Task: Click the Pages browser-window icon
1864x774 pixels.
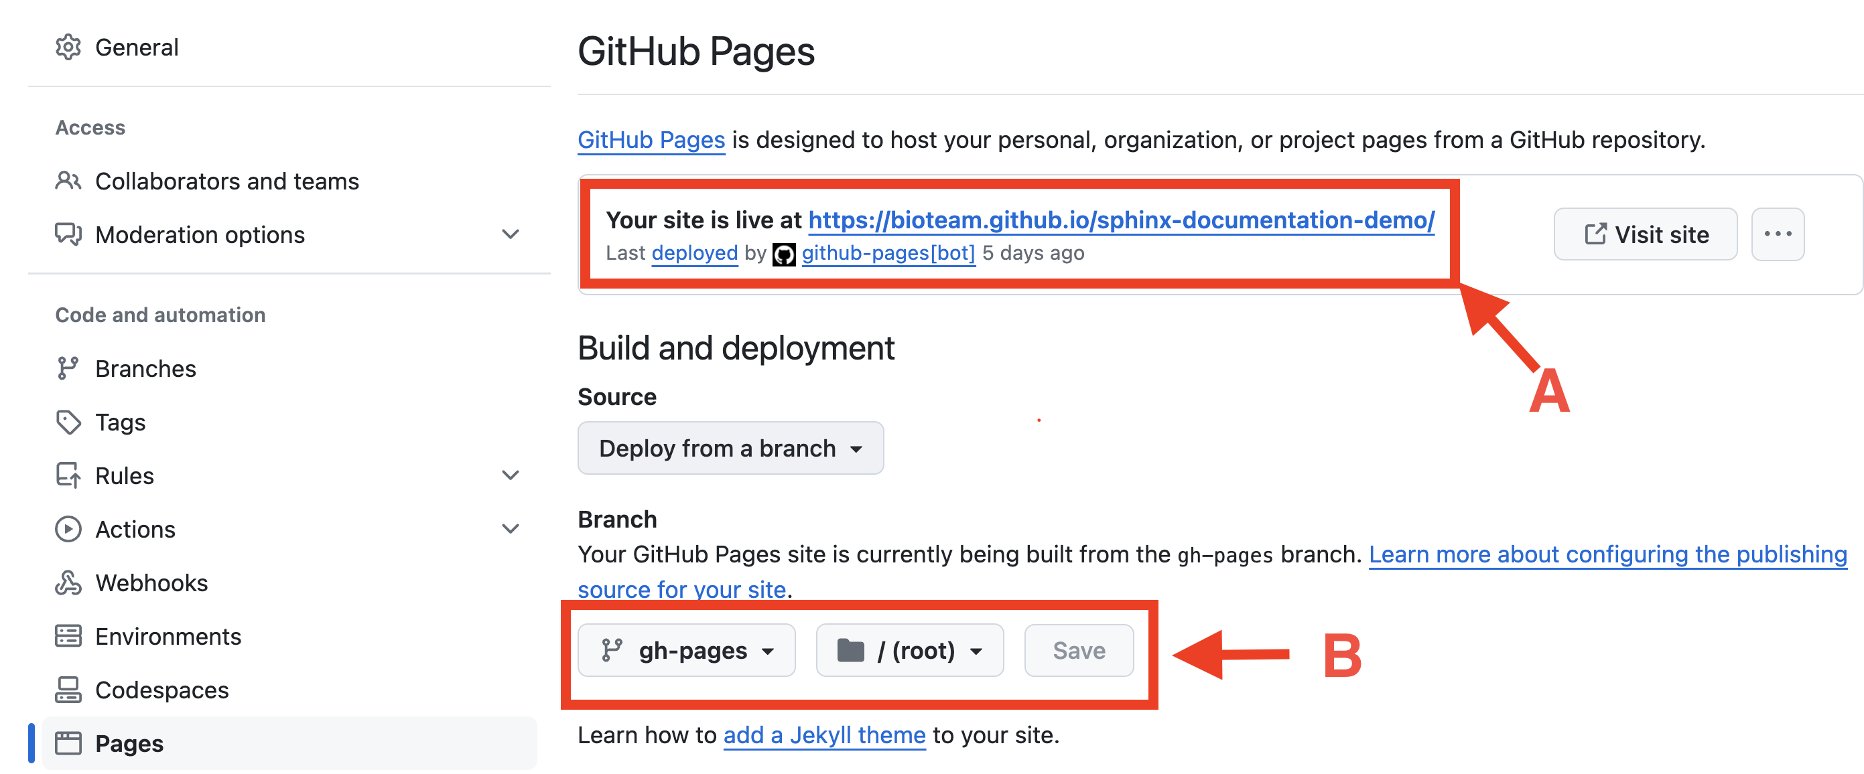Action: [68, 743]
